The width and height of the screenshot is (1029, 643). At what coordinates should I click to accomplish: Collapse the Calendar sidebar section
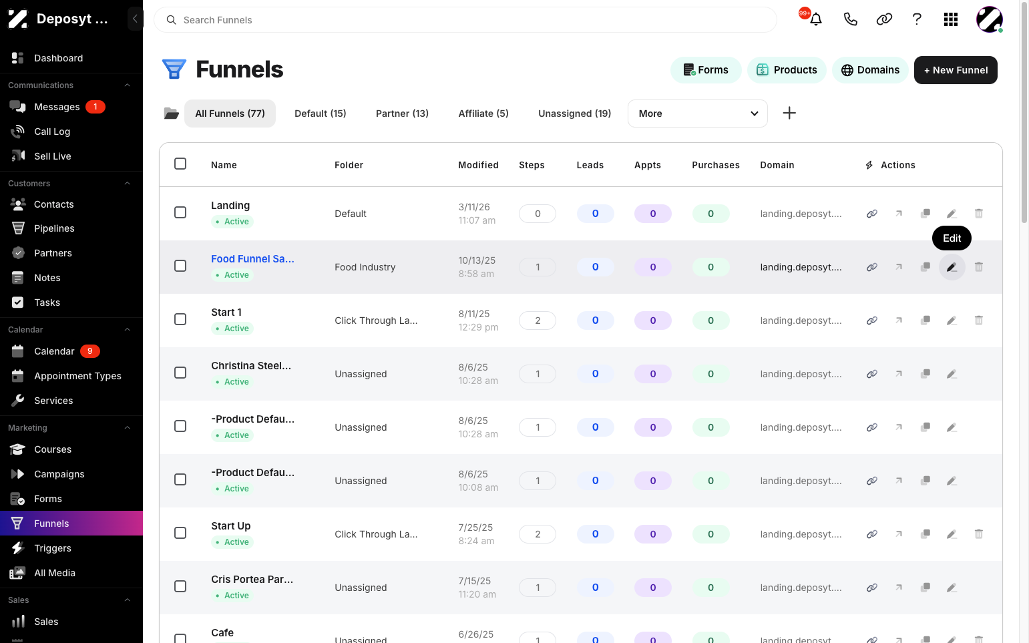point(127,330)
